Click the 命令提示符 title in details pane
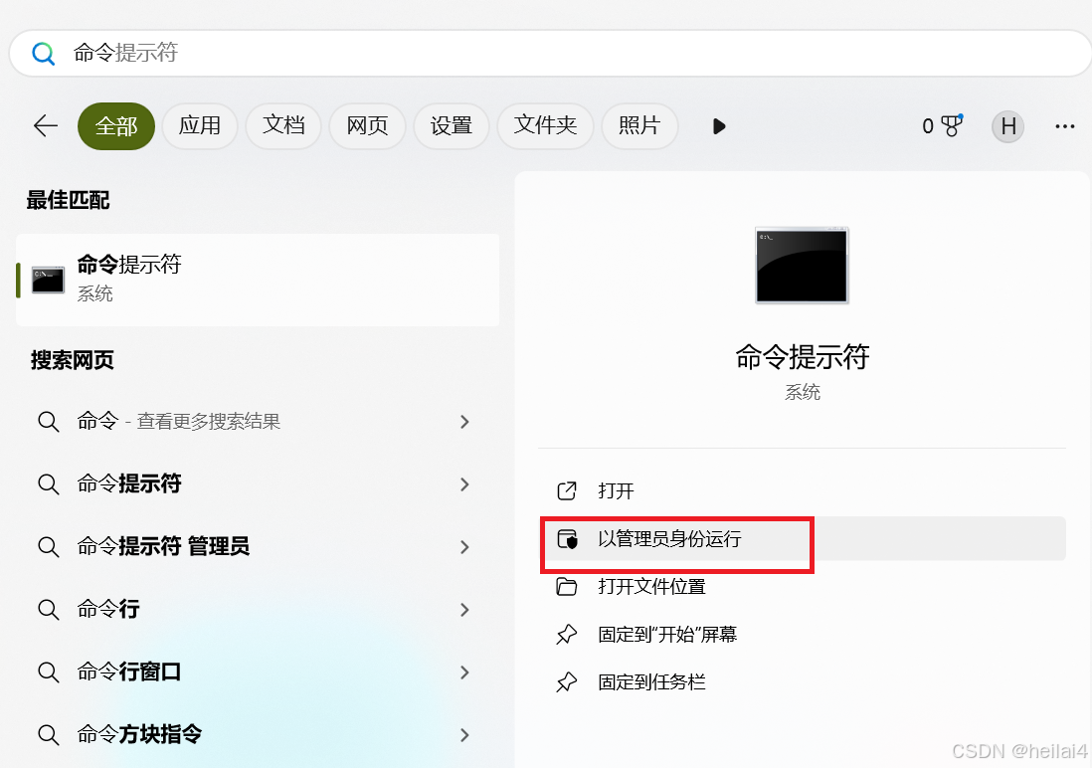 point(803,357)
